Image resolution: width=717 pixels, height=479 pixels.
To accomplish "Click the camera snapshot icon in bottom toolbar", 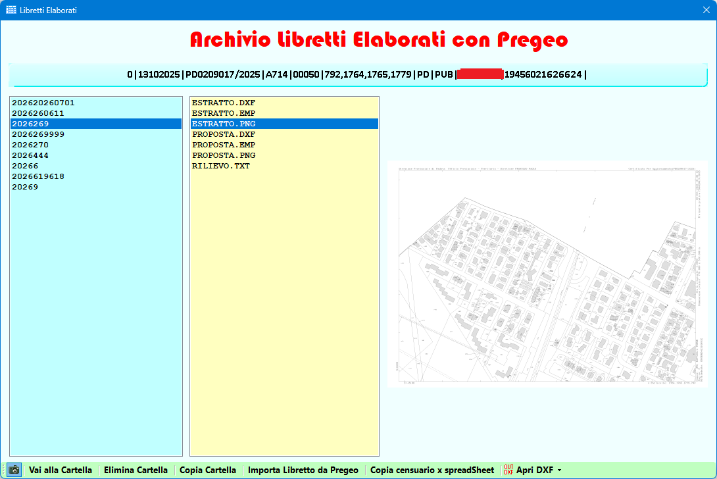I will point(14,470).
